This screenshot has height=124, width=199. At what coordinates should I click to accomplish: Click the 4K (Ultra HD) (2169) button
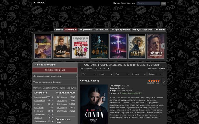click(55, 70)
